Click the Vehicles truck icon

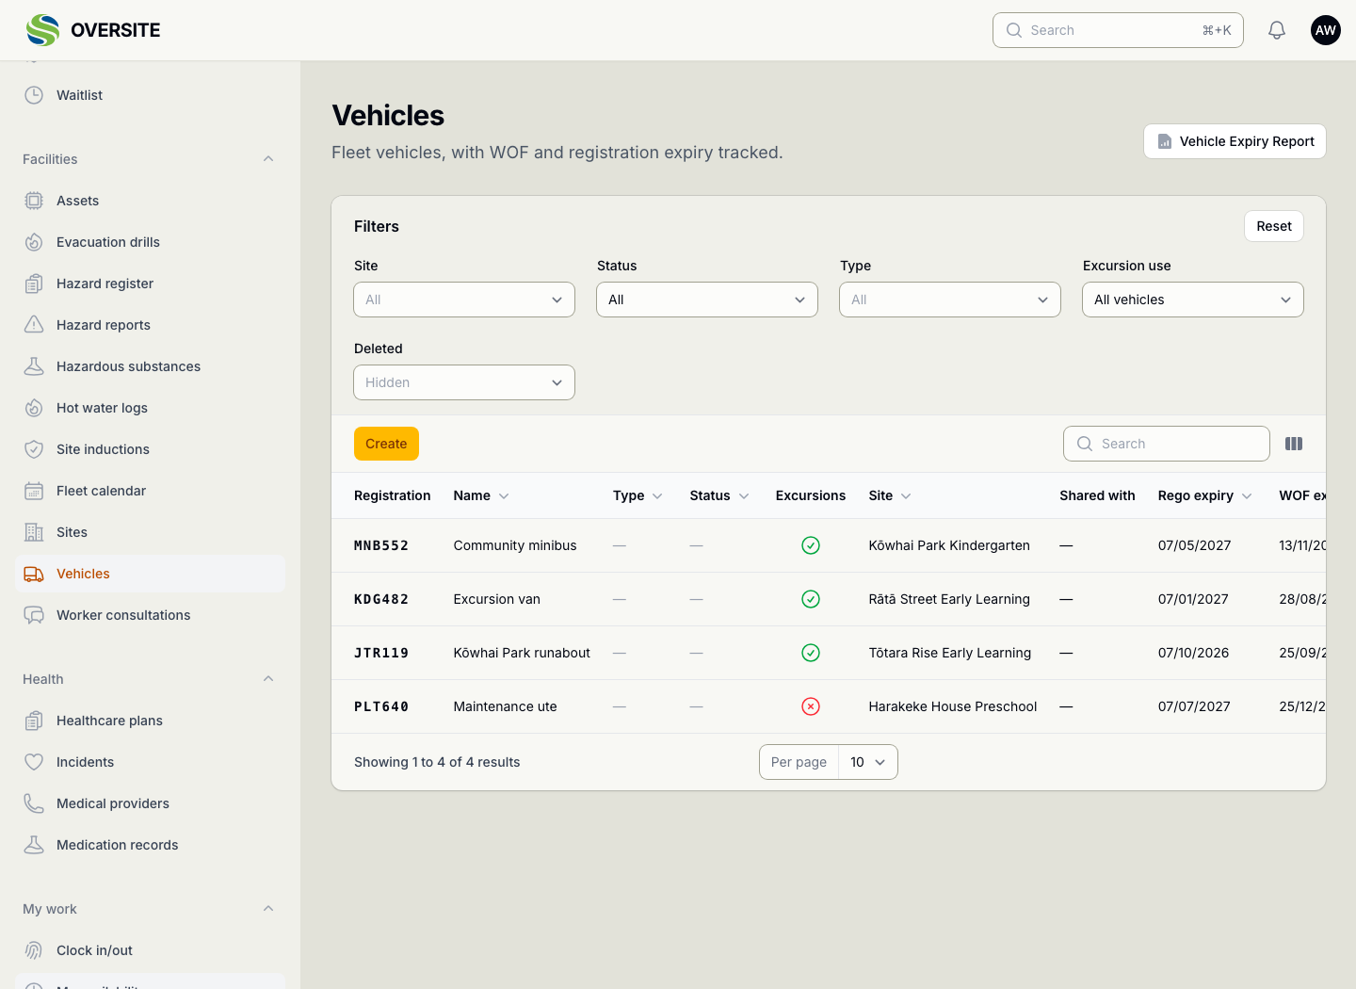[34, 574]
